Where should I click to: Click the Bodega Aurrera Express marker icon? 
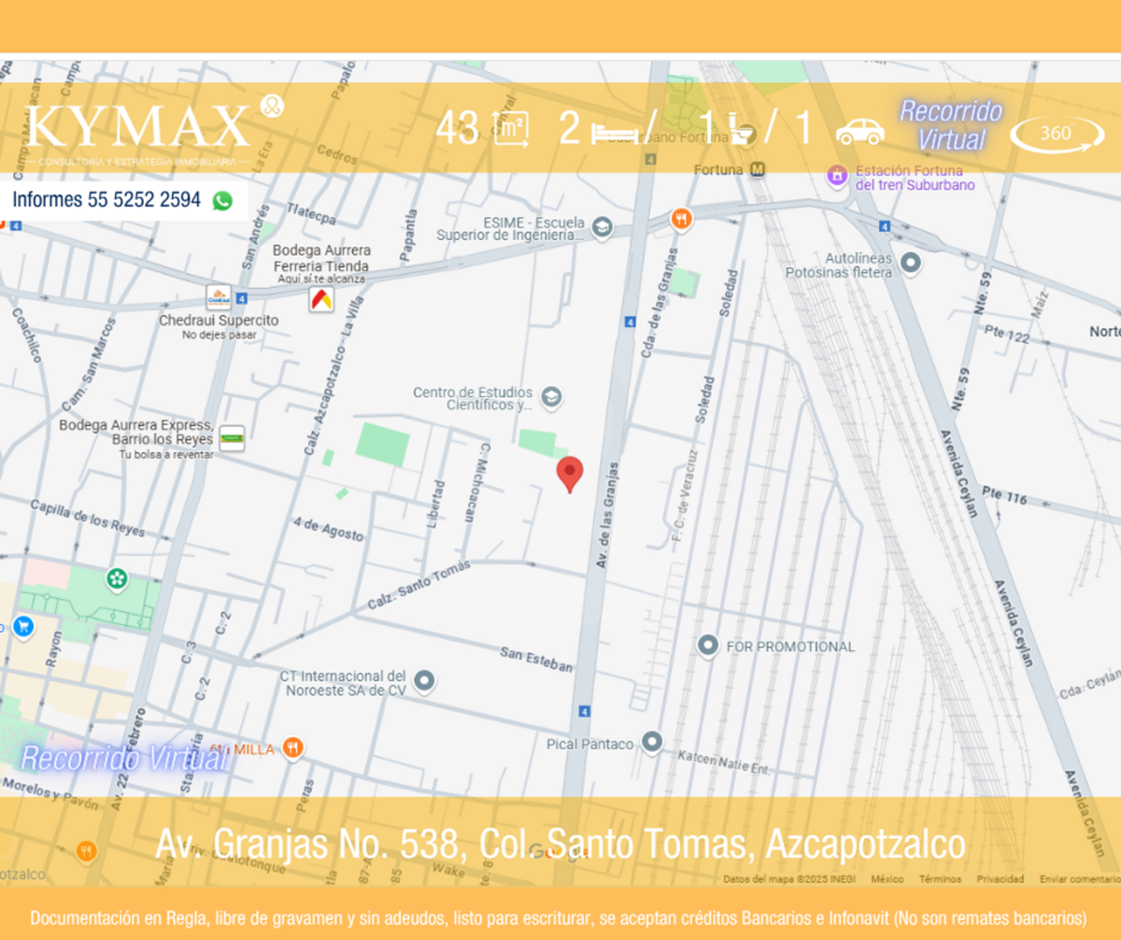tap(231, 438)
